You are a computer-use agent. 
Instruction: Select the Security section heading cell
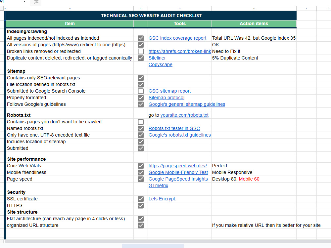point(70,192)
